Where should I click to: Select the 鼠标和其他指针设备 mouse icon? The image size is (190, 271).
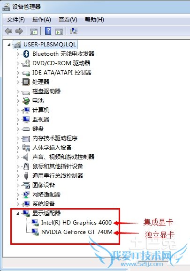[26, 166]
